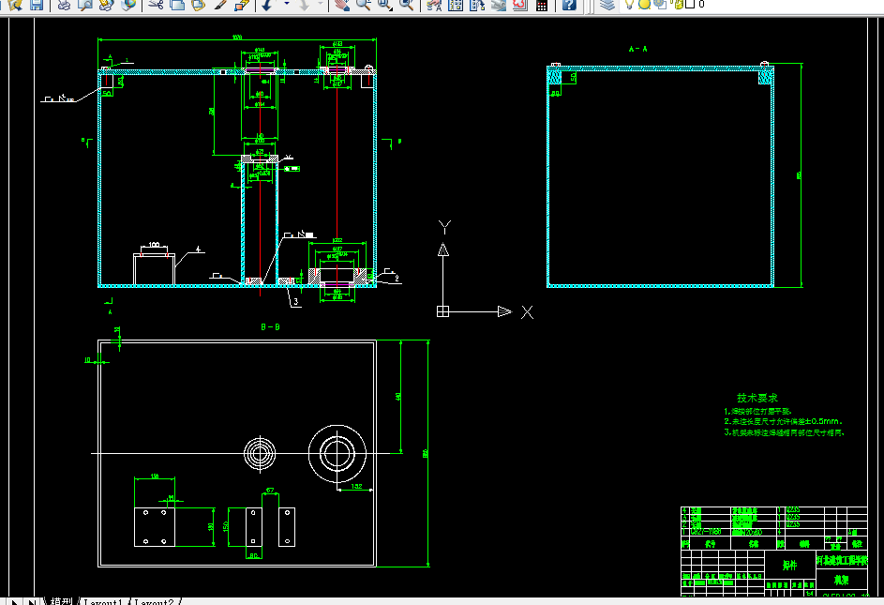Open the Tool Palettes window icon

(x=477, y=5)
